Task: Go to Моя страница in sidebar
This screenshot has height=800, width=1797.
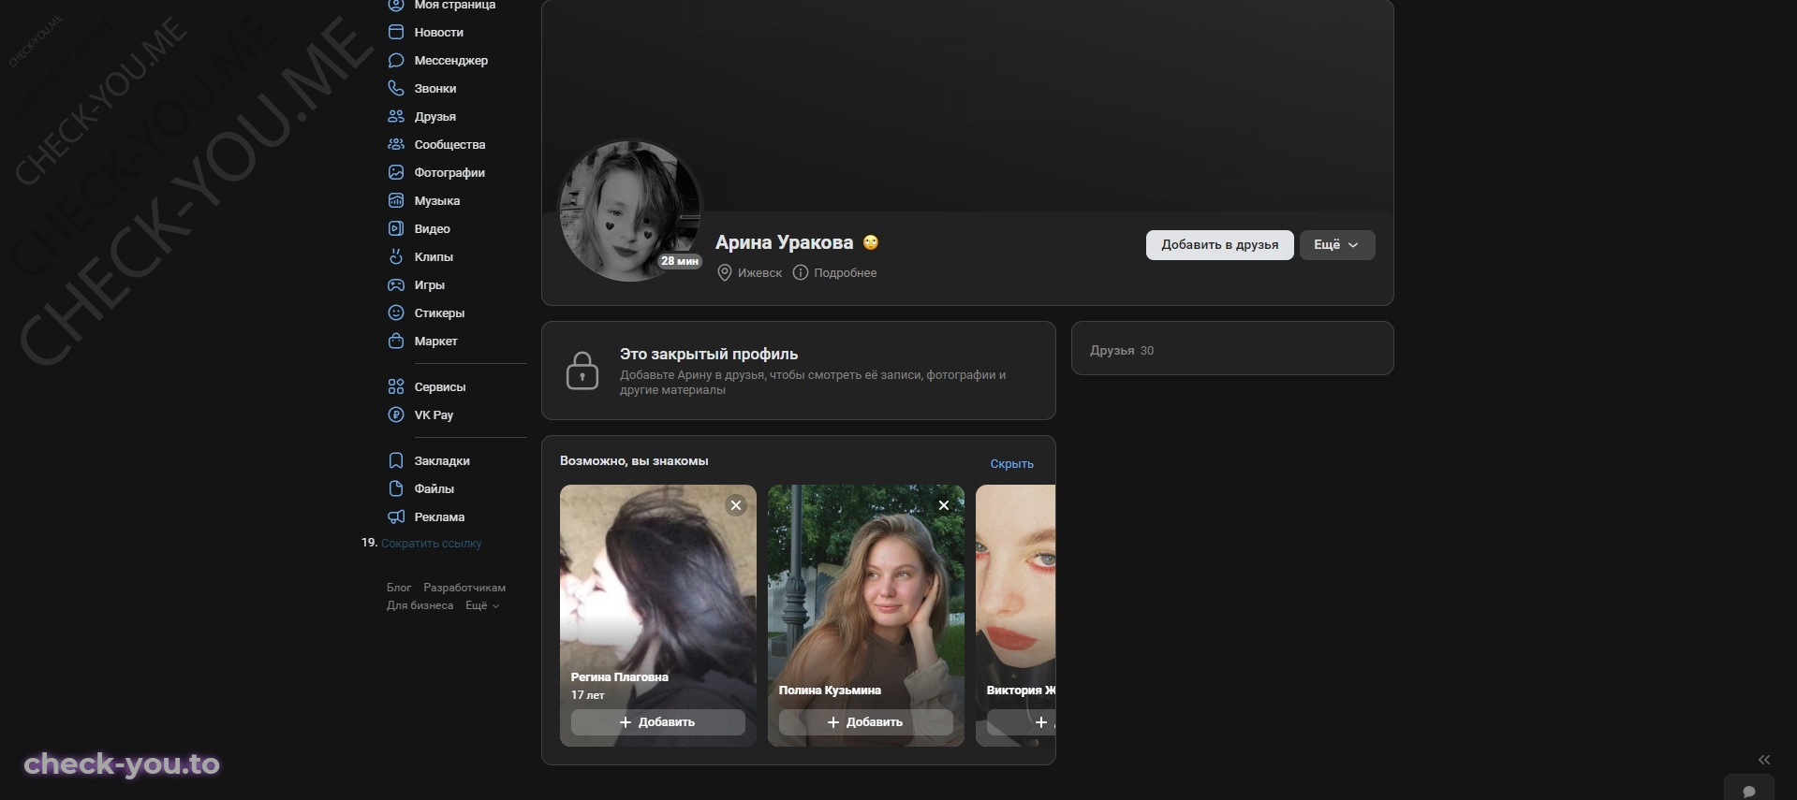Action: tap(455, 5)
